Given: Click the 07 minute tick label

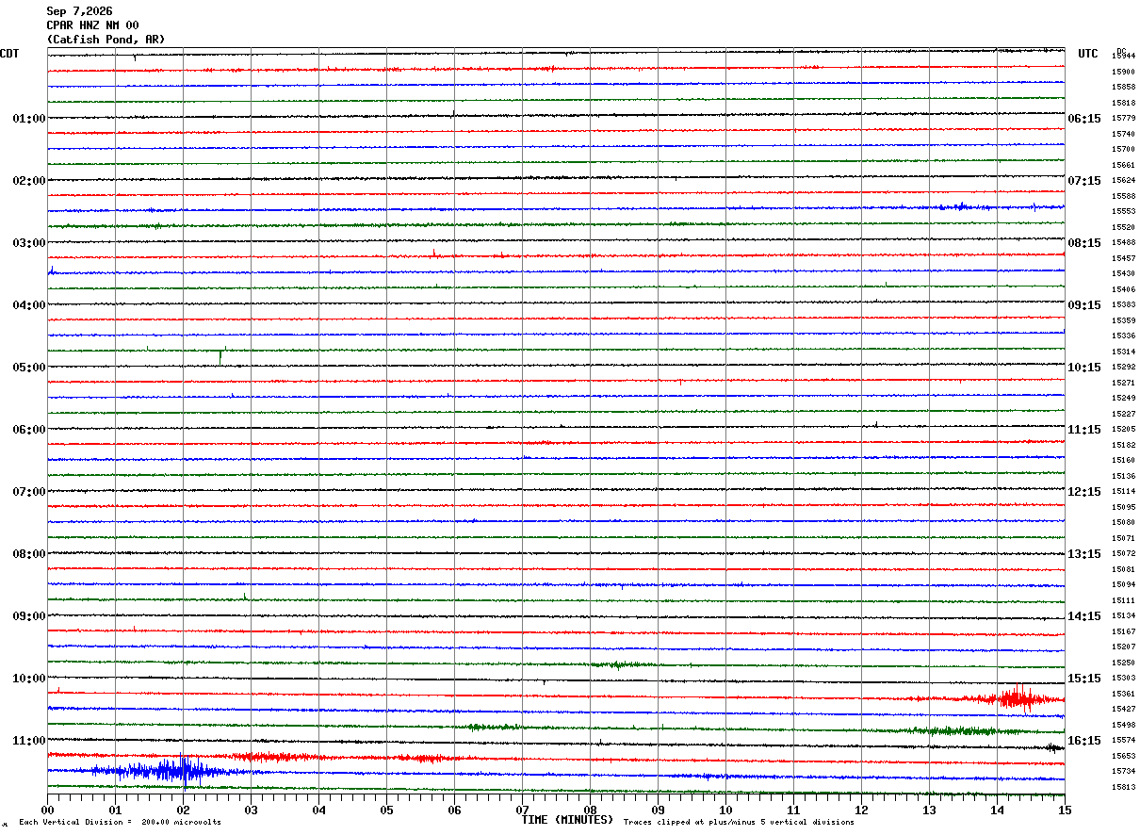Looking at the screenshot, I should coord(522,810).
